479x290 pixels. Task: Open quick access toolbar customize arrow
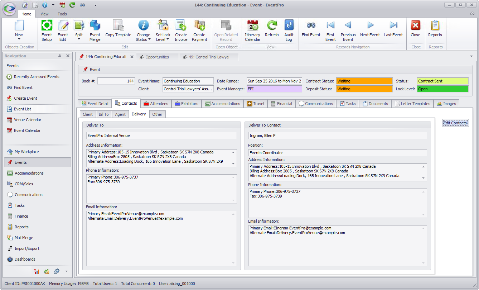pyautogui.click(x=95, y=5)
